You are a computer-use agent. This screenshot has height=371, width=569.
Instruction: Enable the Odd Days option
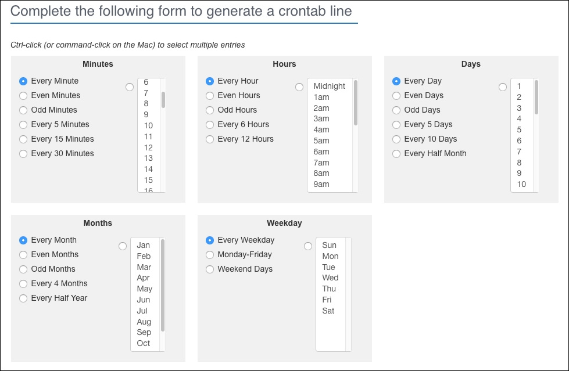pyautogui.click(x=396, y=110)
